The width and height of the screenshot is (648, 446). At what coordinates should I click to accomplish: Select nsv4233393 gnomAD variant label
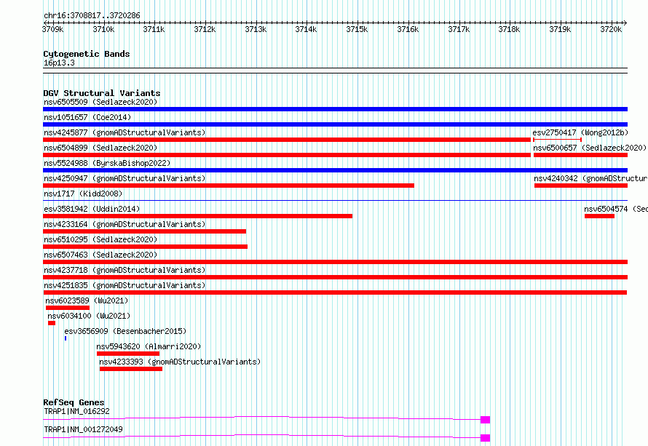click(x=180, y=362)
